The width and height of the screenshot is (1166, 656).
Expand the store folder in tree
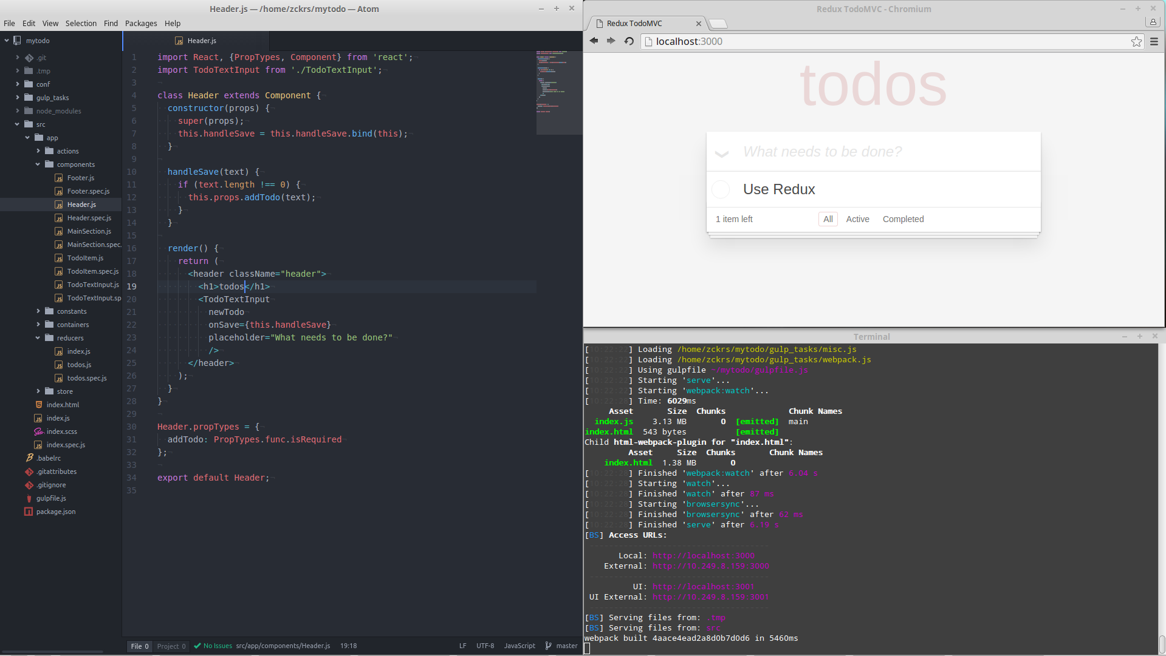38,391
